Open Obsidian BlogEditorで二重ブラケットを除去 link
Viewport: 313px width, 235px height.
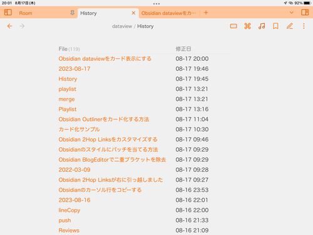[x=112, y=160]
